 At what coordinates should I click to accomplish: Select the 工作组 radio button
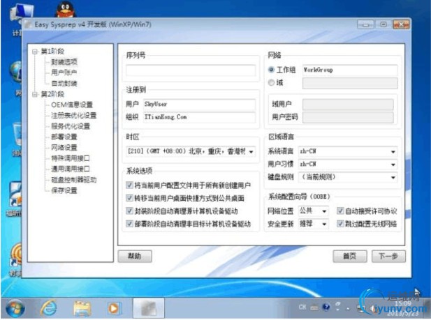(271, 70)
